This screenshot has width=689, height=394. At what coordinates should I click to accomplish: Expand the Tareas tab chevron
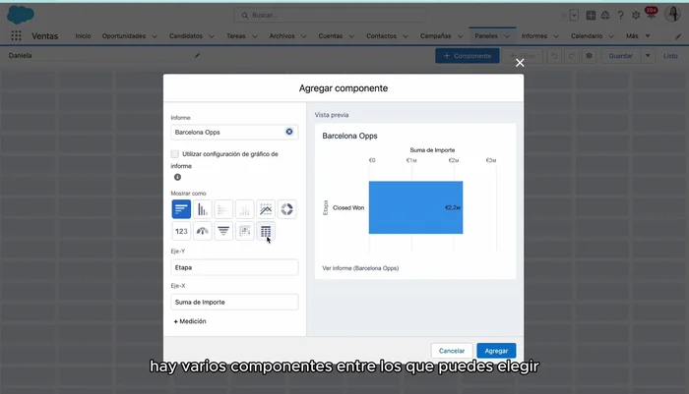coord(254,36)
